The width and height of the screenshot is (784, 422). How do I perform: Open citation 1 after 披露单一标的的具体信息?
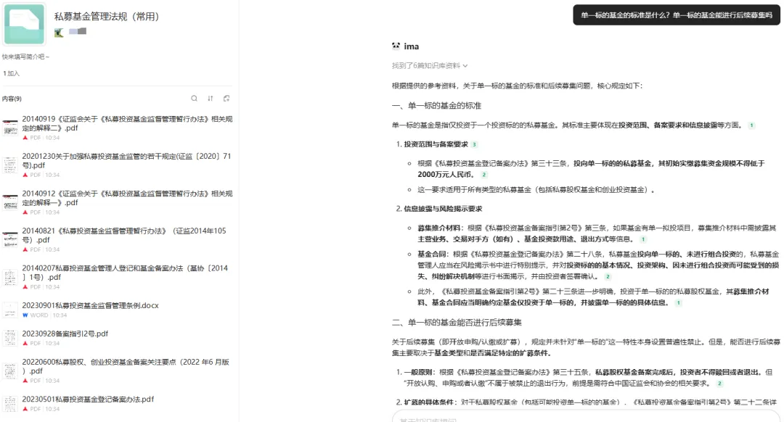[x=679, y=302]
